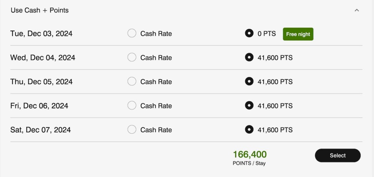374x177 pixels.
Task: Pick 41,600 PTS for Fri, Dec 06
Action: point(249,106)
